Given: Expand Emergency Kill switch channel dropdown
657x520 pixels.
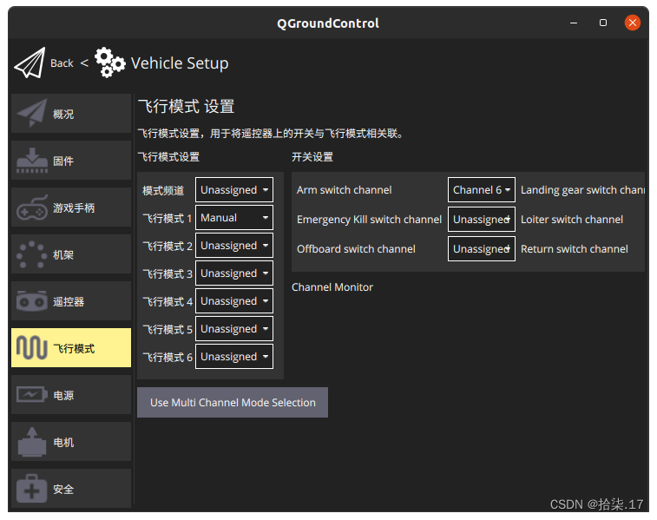Looking at the screenshot, I should click(x=481, y=220).
